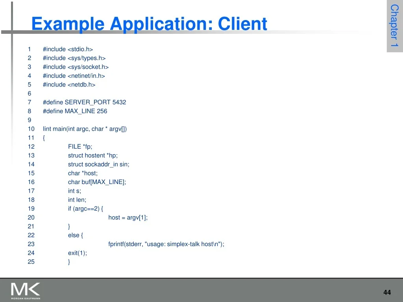Screen dimensions: 403x302
Task: Click the Morgan Kaufmann MK logo
Action: click(x=26, y=291)
